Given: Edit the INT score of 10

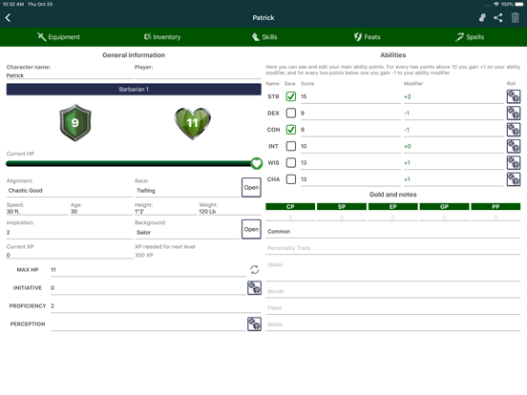Looking at the screenshot, I should [350, 146].
